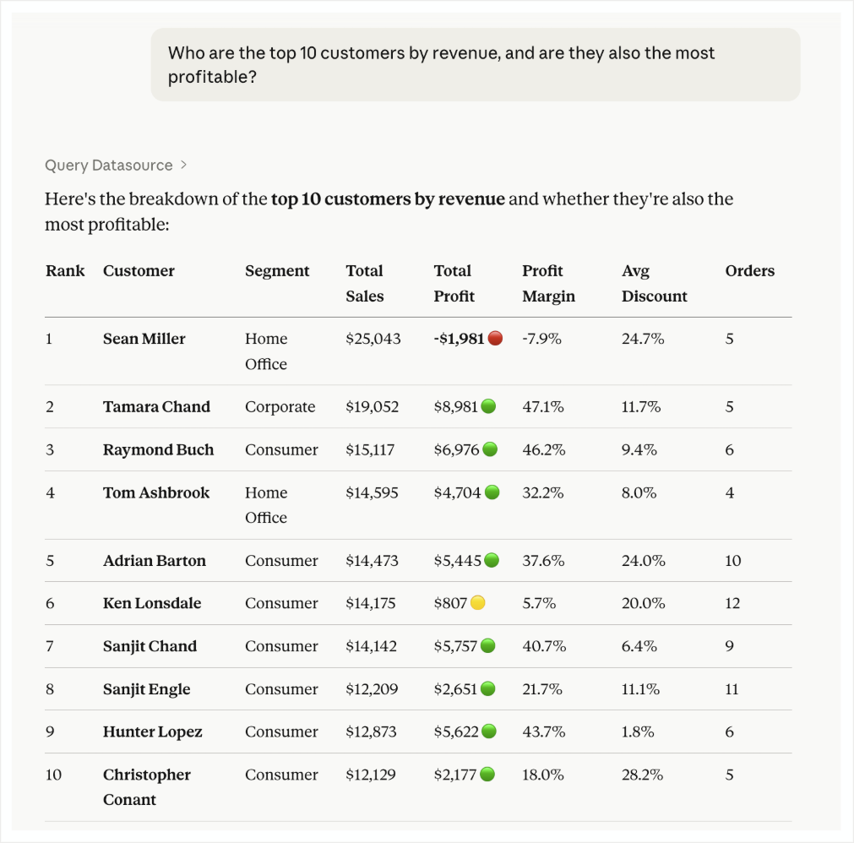Sort the table by Total Sales header
This screenshot has height=843, width=854.
(x=364, y=283)
